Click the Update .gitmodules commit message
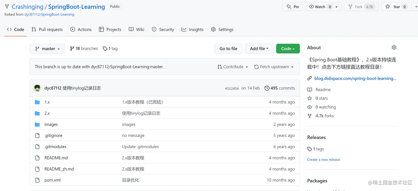Viewport: 418px width, 191px height. pyautogui.click(x=140, y=147)
